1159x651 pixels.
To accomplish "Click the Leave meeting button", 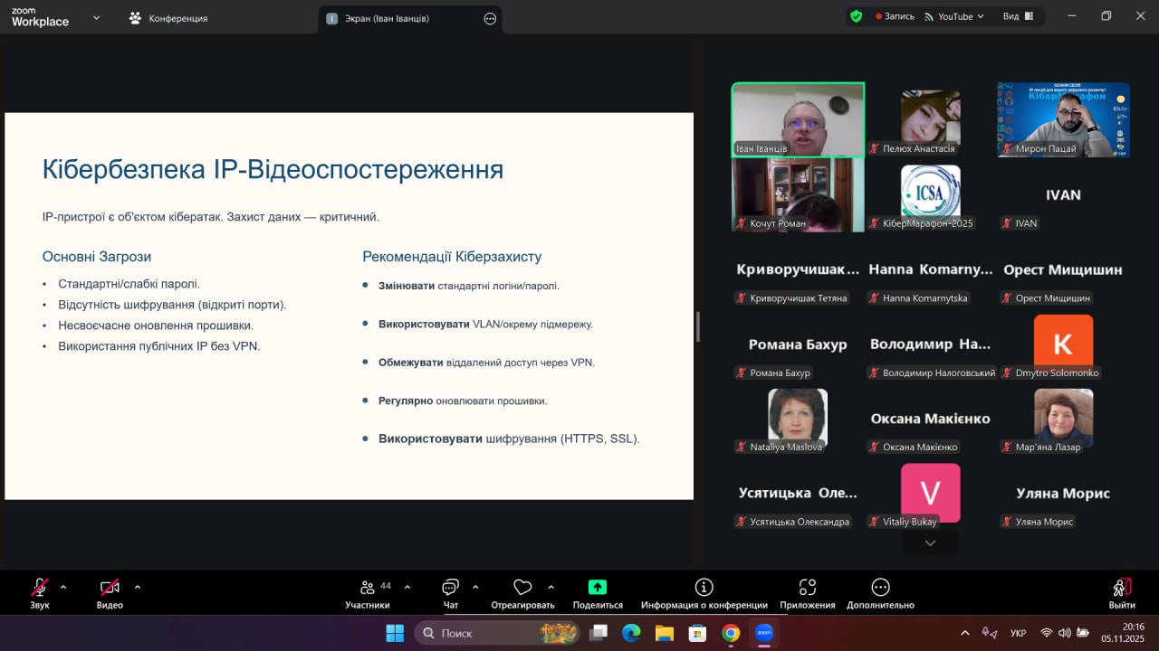I will (1121, 592).
